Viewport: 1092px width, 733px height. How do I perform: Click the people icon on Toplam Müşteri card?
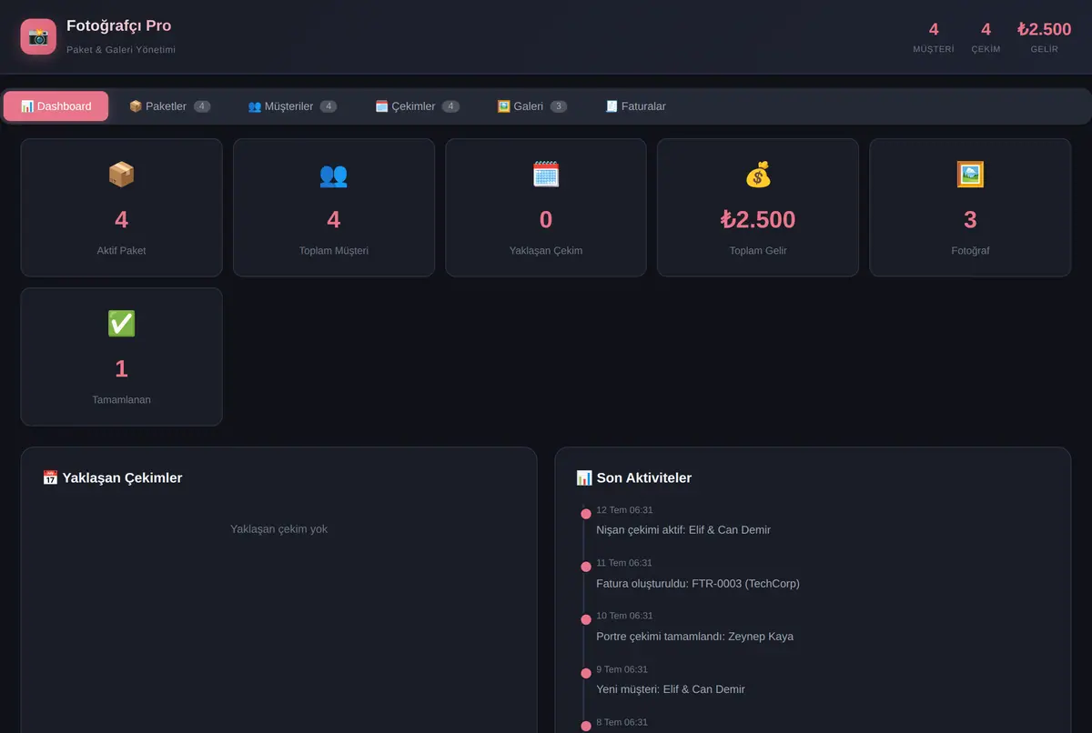click(x=334, y=175)
